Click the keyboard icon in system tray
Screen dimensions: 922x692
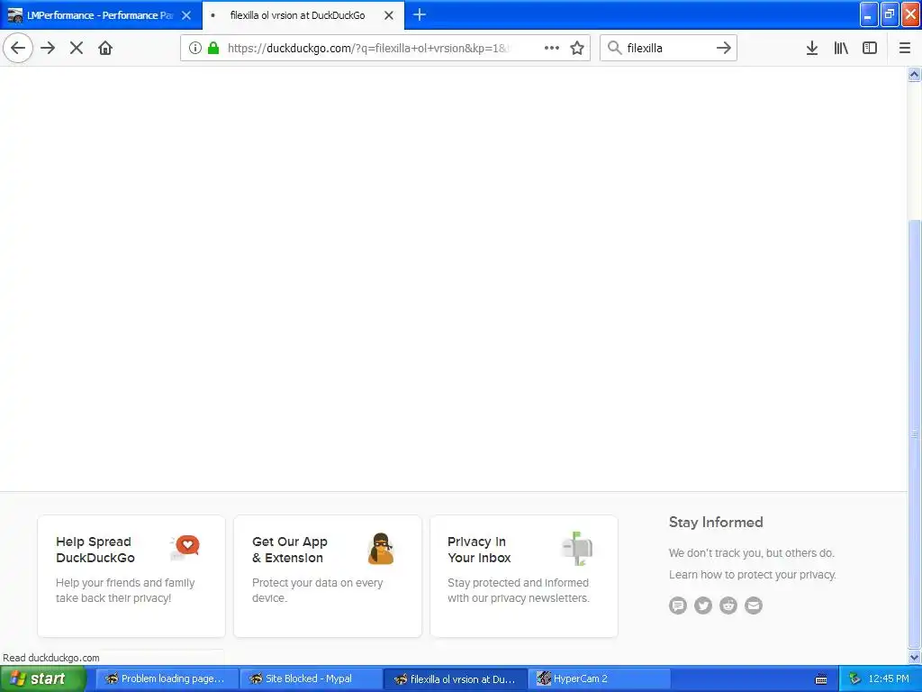pyautogui.click(x=821, y=679)
